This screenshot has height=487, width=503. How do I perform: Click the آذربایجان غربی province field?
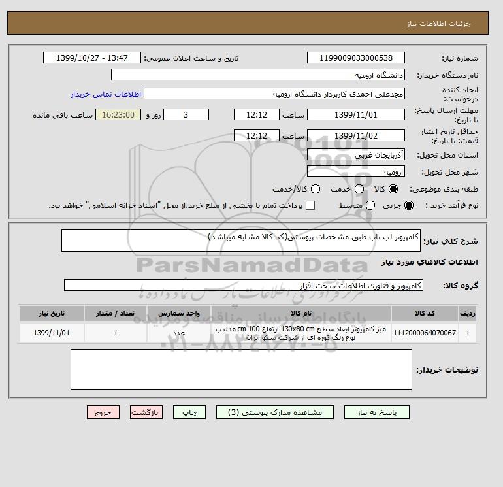(356, 155)
